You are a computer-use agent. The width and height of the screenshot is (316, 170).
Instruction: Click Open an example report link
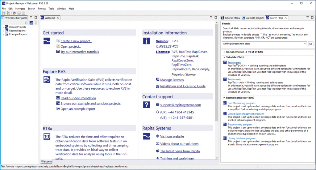click(78, 109)
